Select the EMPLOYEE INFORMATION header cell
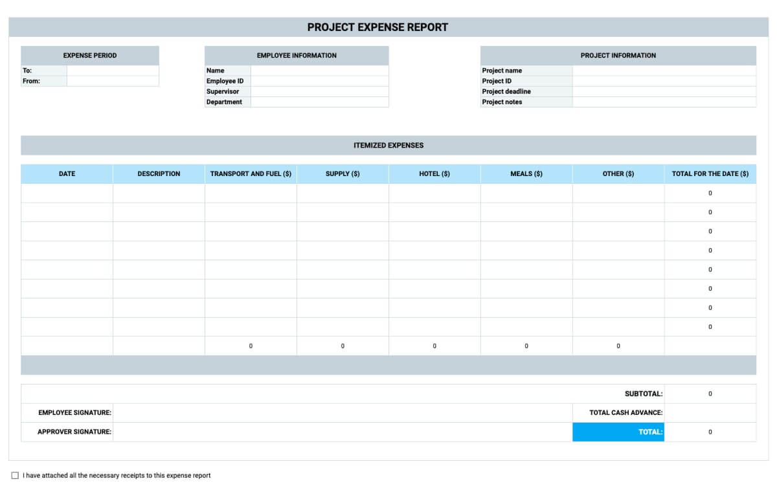This screenshot has width=777, height=490. [297, 56]
